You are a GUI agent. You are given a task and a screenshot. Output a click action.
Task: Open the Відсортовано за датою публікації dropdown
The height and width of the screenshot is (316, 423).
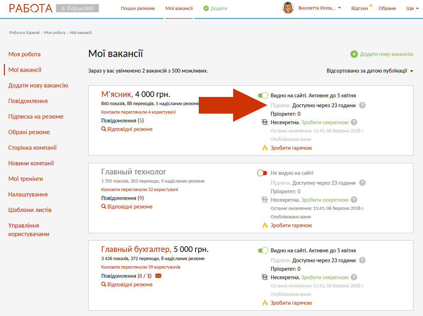(370, 71)
